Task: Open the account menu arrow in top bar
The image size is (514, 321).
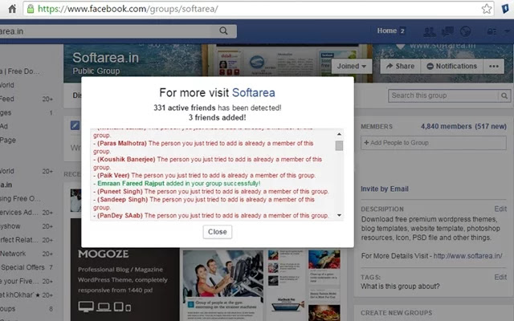Action: [507, 31]
